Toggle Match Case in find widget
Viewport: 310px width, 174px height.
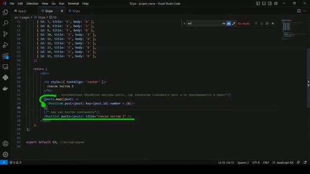[x=224, y=24]
